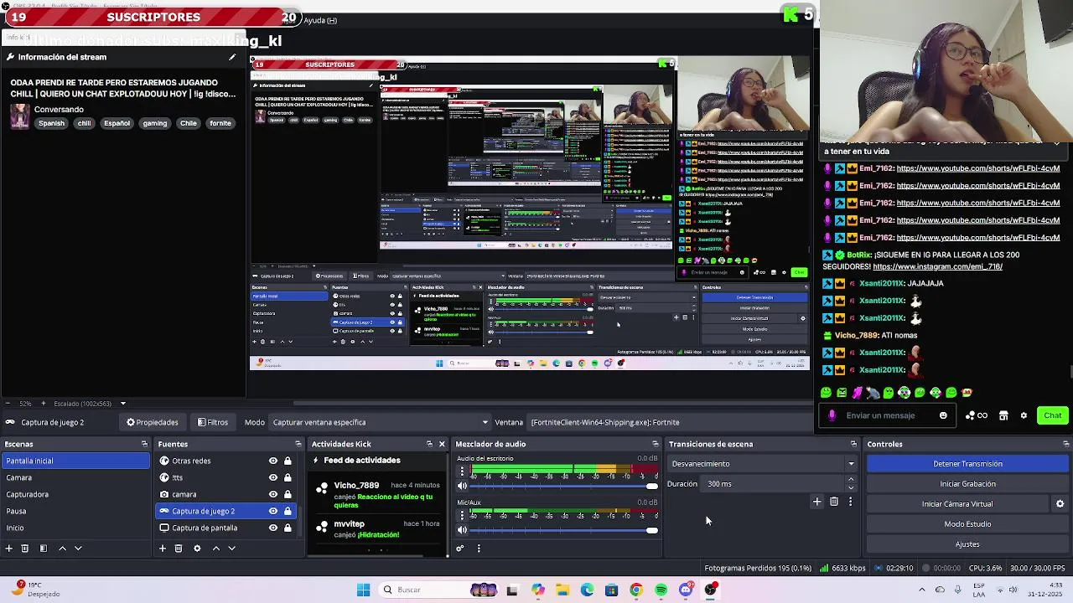Pop out the Escenas dock
This screenshot has width=1073, height=603.
tap(144, 444)
